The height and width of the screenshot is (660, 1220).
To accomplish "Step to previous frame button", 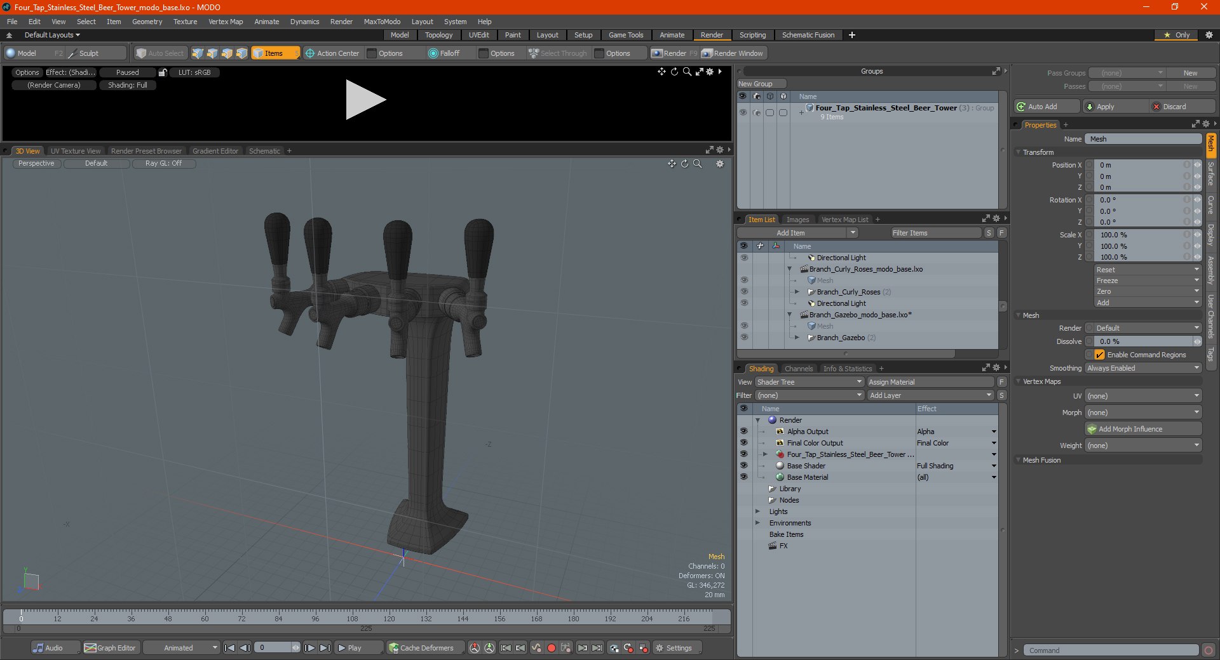I will (x=245, y=648).
